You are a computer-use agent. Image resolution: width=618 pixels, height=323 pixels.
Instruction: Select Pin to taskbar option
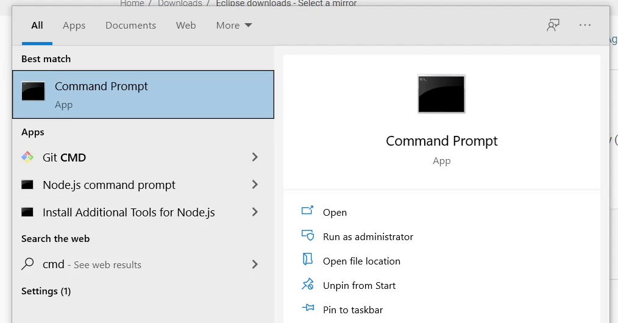point(353,310)
